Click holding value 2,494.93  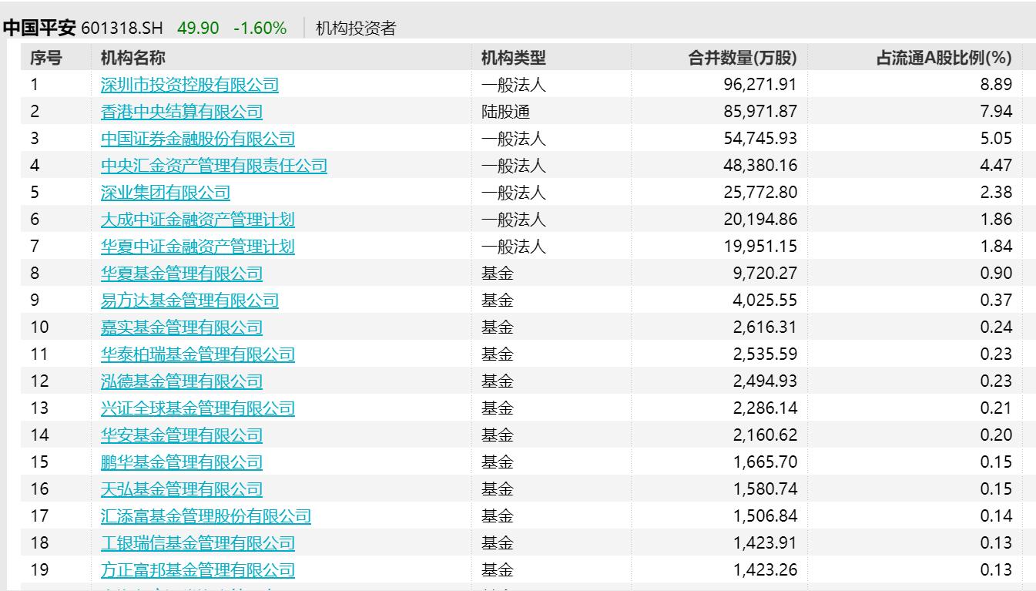coord(763,381)
